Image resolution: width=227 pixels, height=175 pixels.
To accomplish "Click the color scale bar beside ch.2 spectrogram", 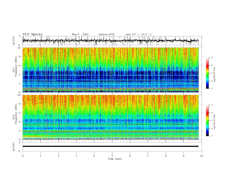I will [207, 120].
